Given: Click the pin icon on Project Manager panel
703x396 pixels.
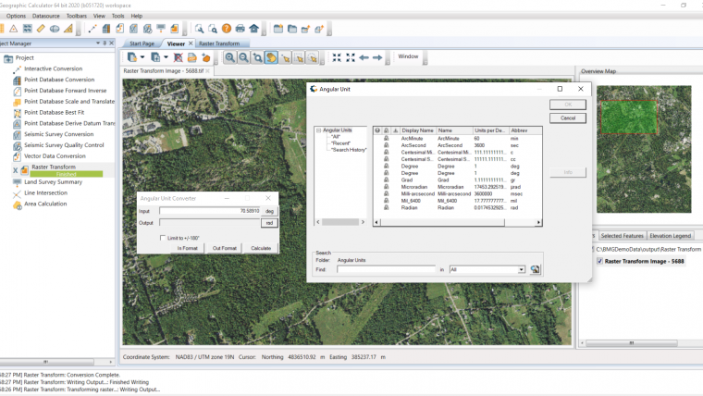Looking at the screenshot, I should click(x=105, y=43).
